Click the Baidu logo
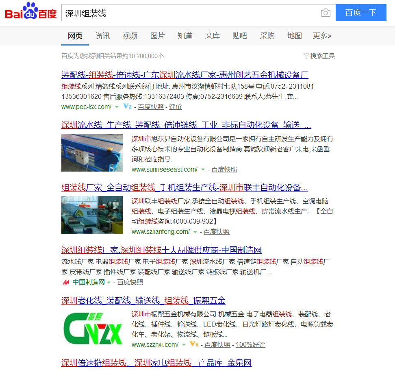Screen dimensions: 395x370 [31, 11]
